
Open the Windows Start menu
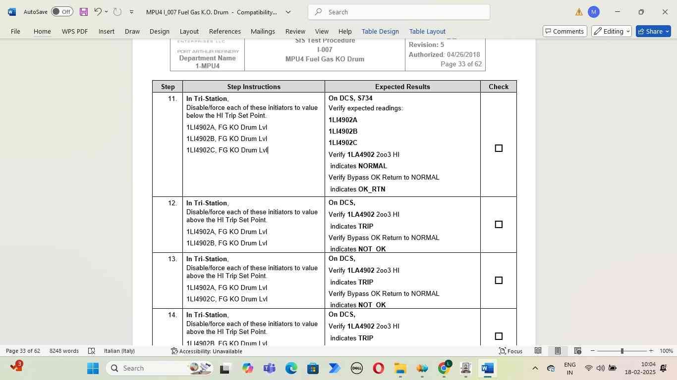[93, 368]
